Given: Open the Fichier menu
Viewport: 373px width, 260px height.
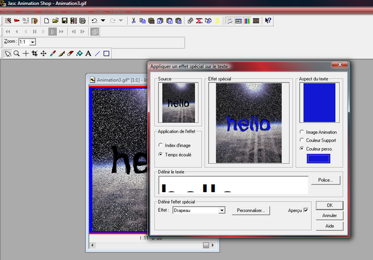Looking at the screenshot, I should coord(9,11).
